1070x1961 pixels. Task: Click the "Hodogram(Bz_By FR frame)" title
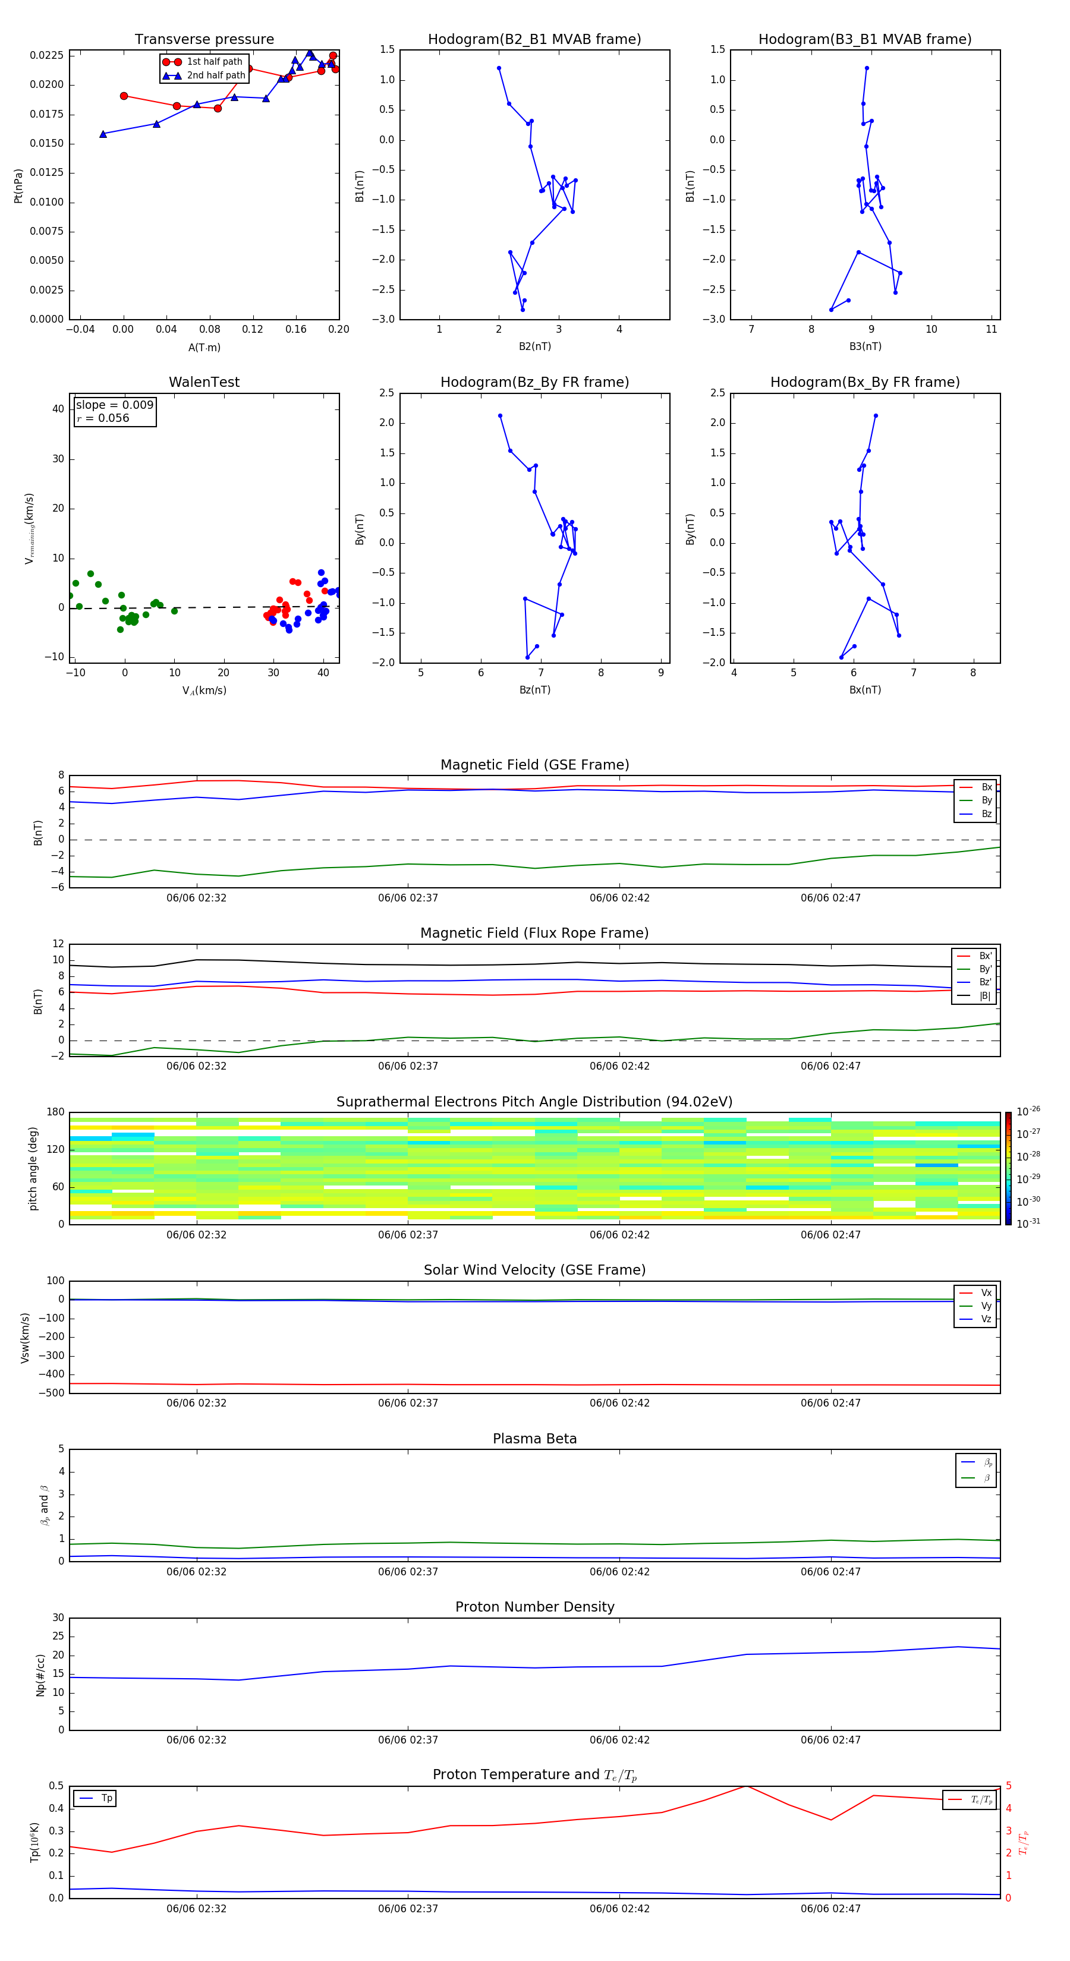click(x=534, y=382)
